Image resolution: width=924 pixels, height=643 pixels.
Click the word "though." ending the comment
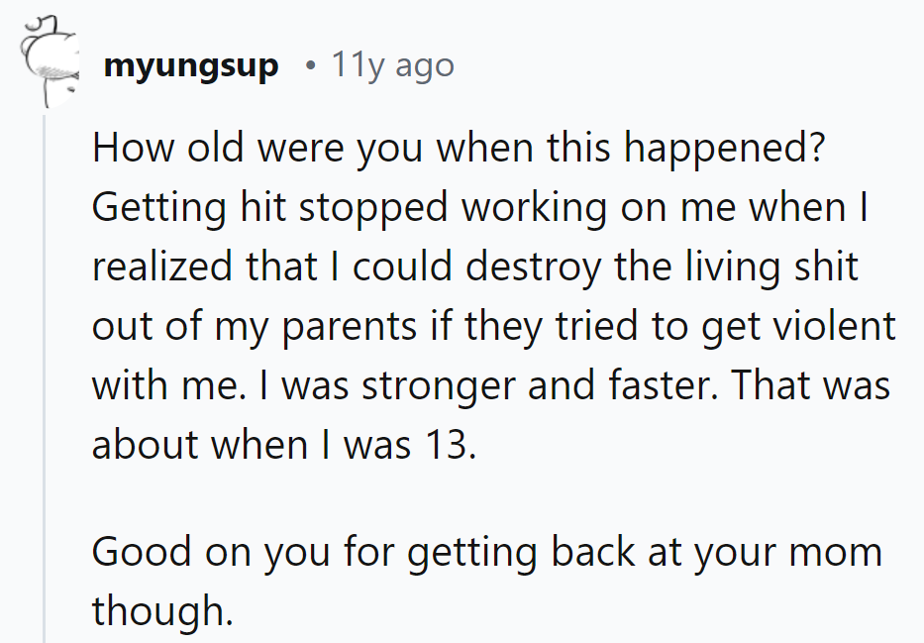point(162,611)
